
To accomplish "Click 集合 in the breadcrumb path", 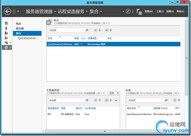I will 94,11.
